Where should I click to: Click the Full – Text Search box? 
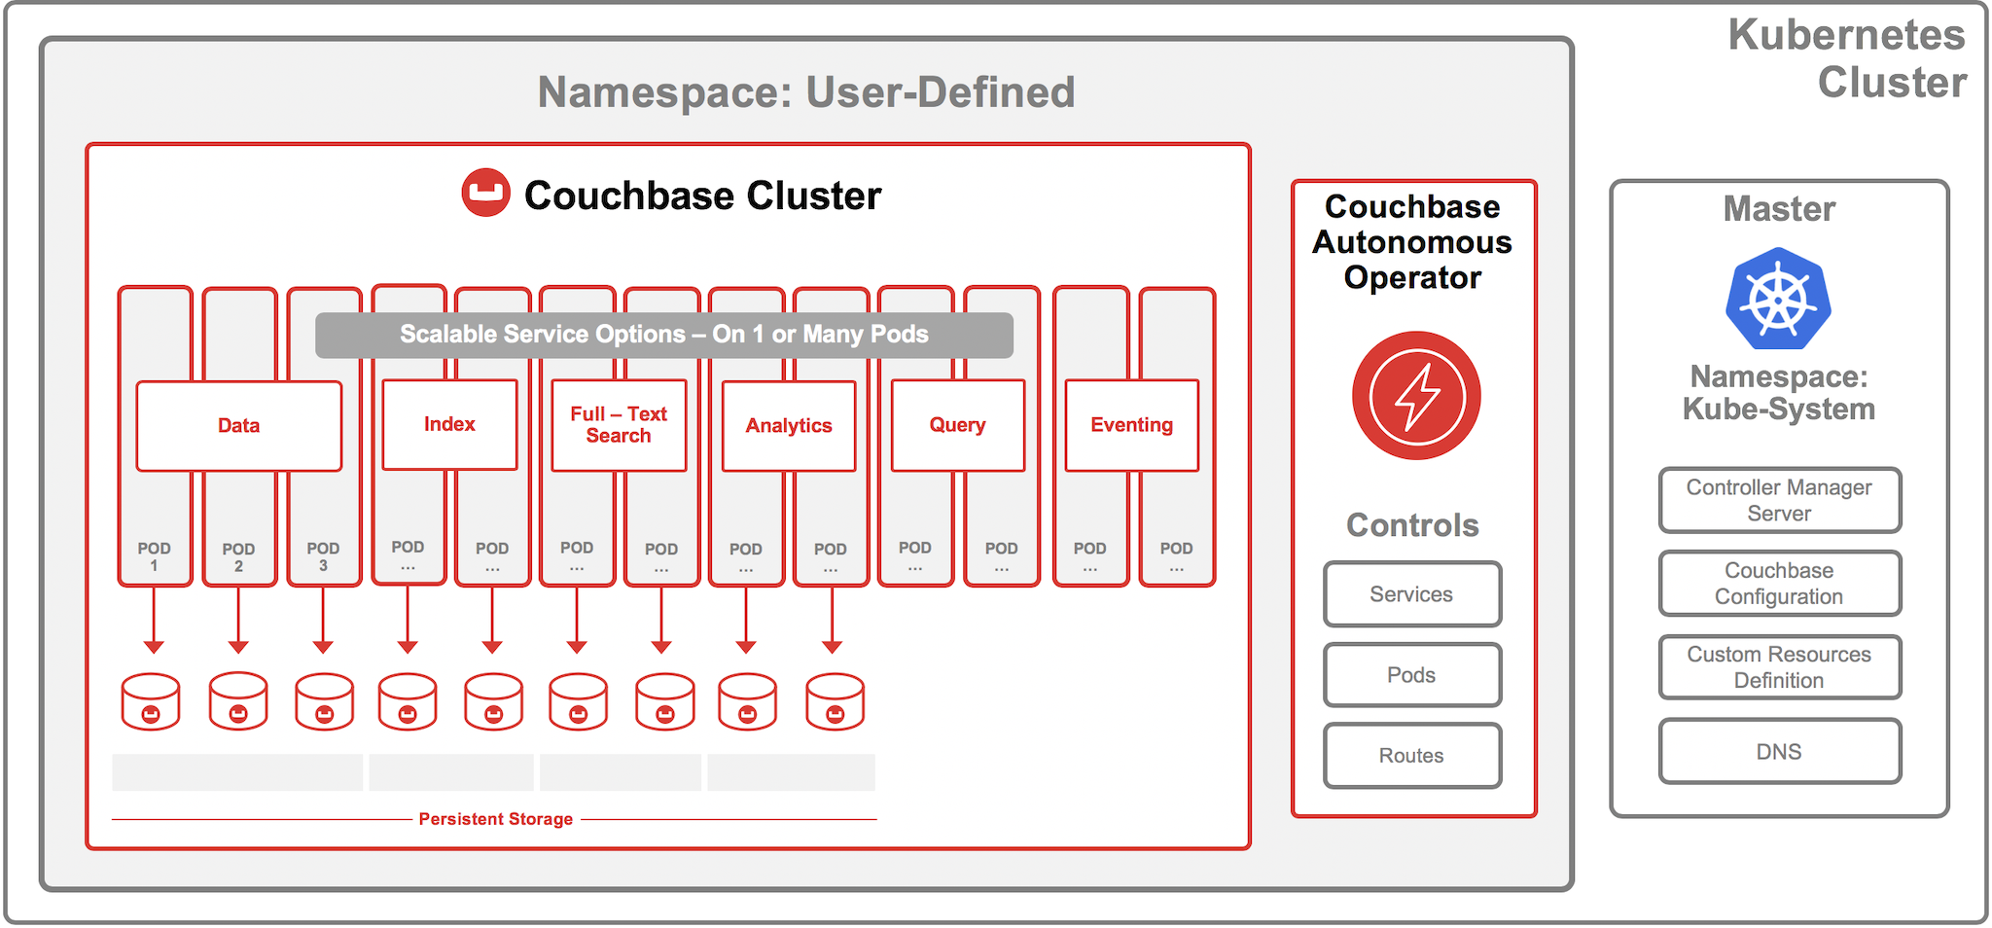pos(619,425)
